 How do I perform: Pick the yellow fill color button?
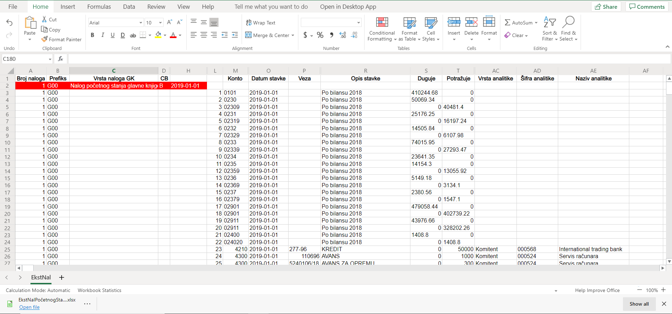tap(158, 35)
